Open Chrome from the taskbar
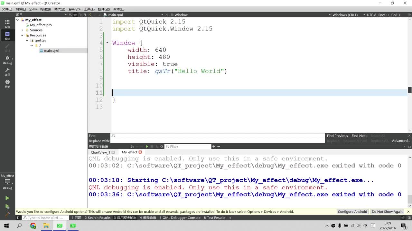Image resolution: width=412 pixels, height=231 pixels. coord(33,226)
